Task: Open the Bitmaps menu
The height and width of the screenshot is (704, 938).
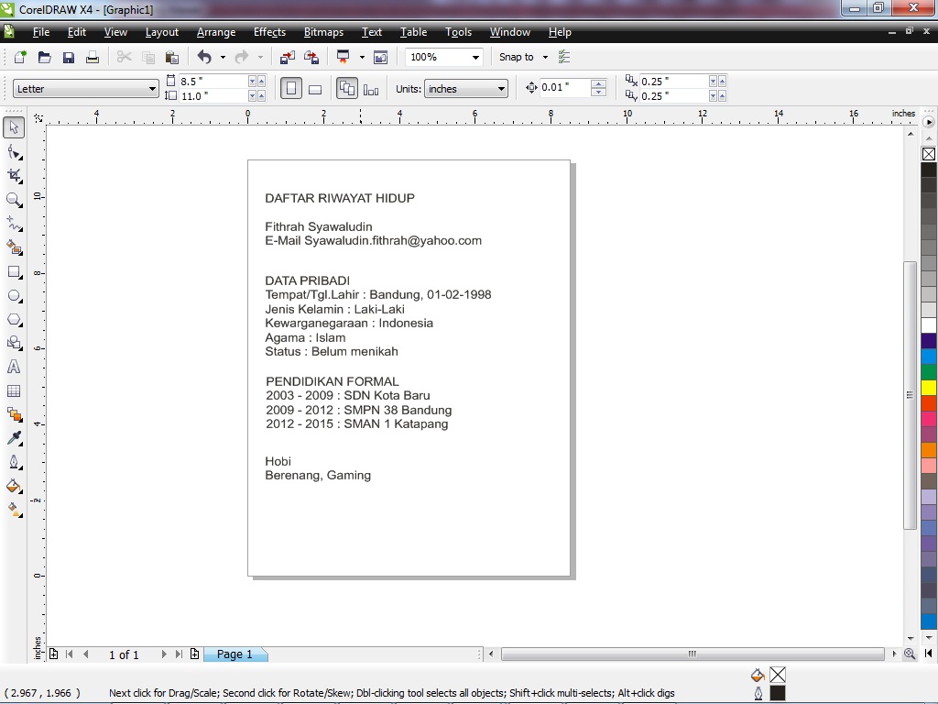Action: pos(323,32)
